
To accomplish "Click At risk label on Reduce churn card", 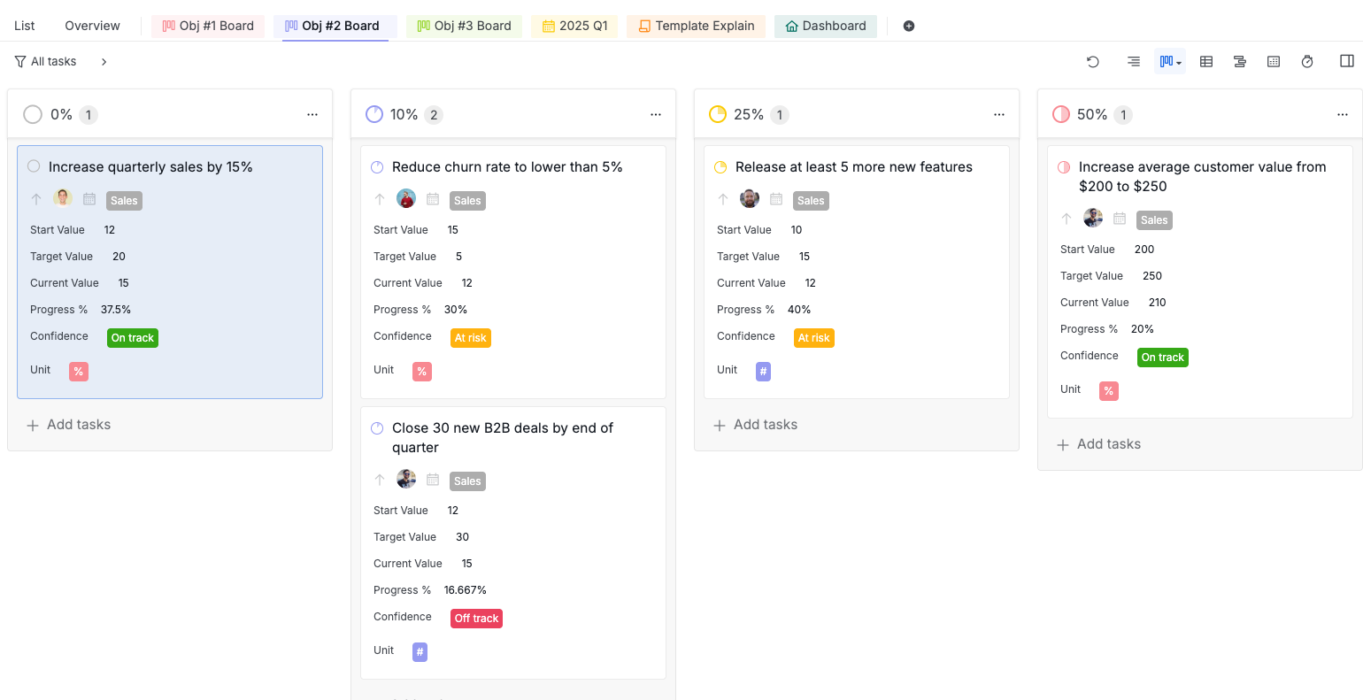I will click(471, 338).
